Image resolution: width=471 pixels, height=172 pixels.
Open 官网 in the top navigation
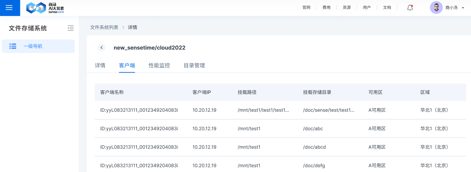tap(306, 8)
